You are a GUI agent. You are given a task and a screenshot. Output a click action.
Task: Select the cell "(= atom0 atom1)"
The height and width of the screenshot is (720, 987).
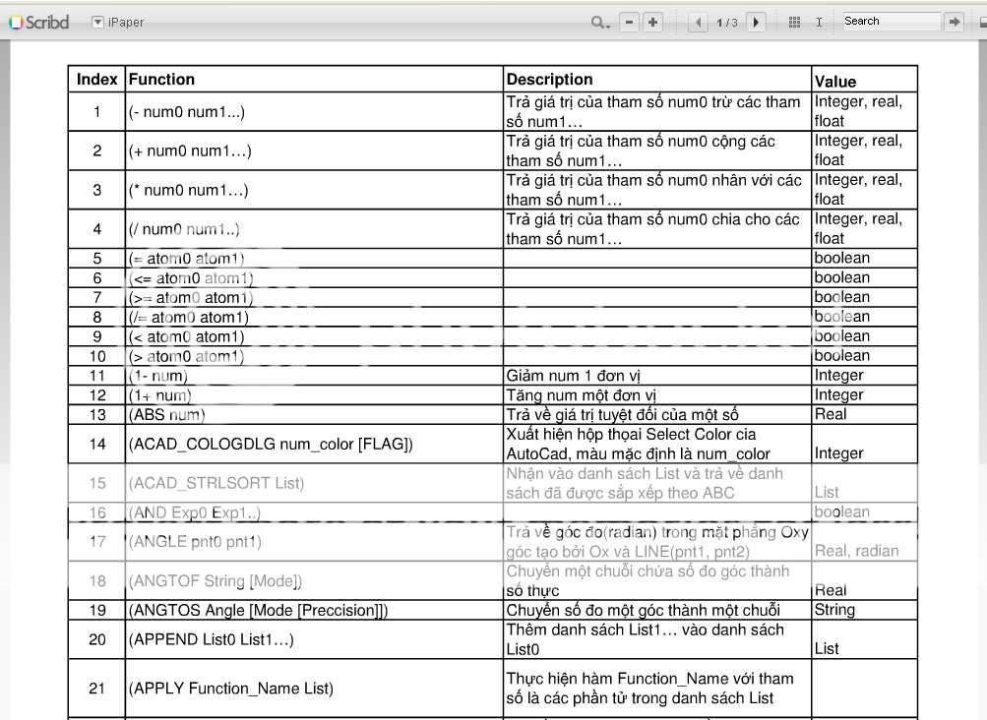pos(314,259)
